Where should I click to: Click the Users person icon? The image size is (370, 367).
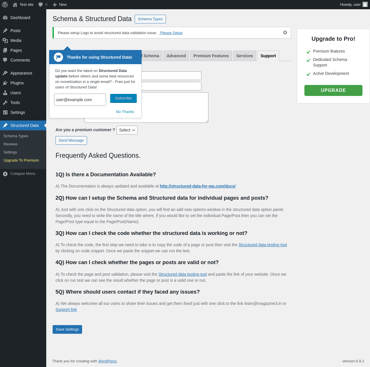click(x=5, y=93)
